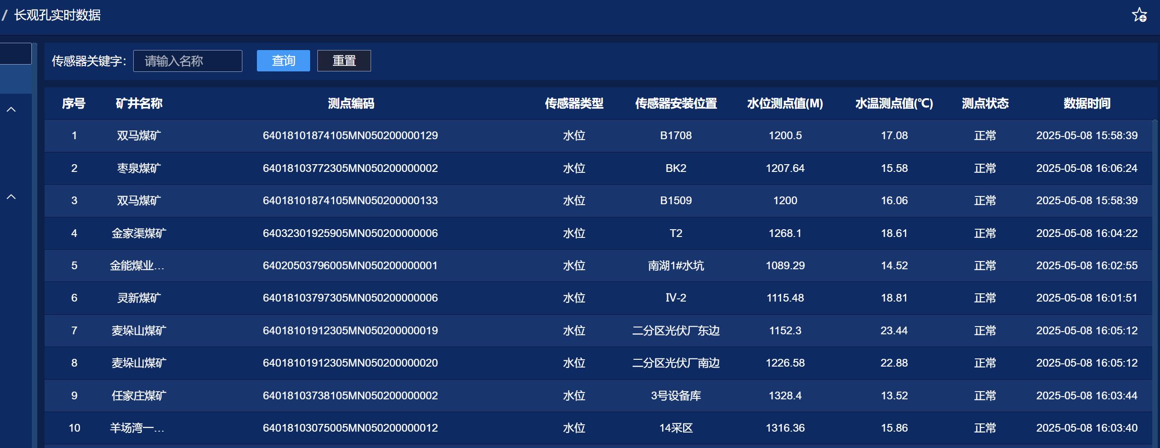Click water level value 1207.64
Screen dimensions: 1160x448
click(x=785, y=168)
